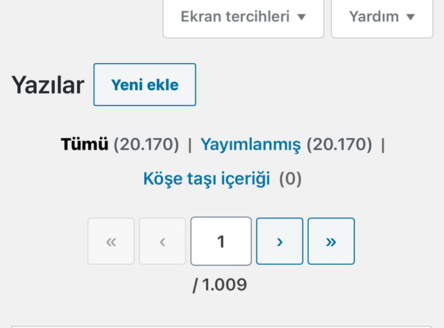444x328 pixels.
Task: Jump to the last page of posts
Action: [331, 241]
